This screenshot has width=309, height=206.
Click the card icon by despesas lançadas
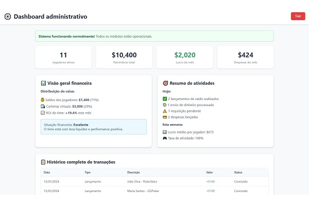point(165,117)
